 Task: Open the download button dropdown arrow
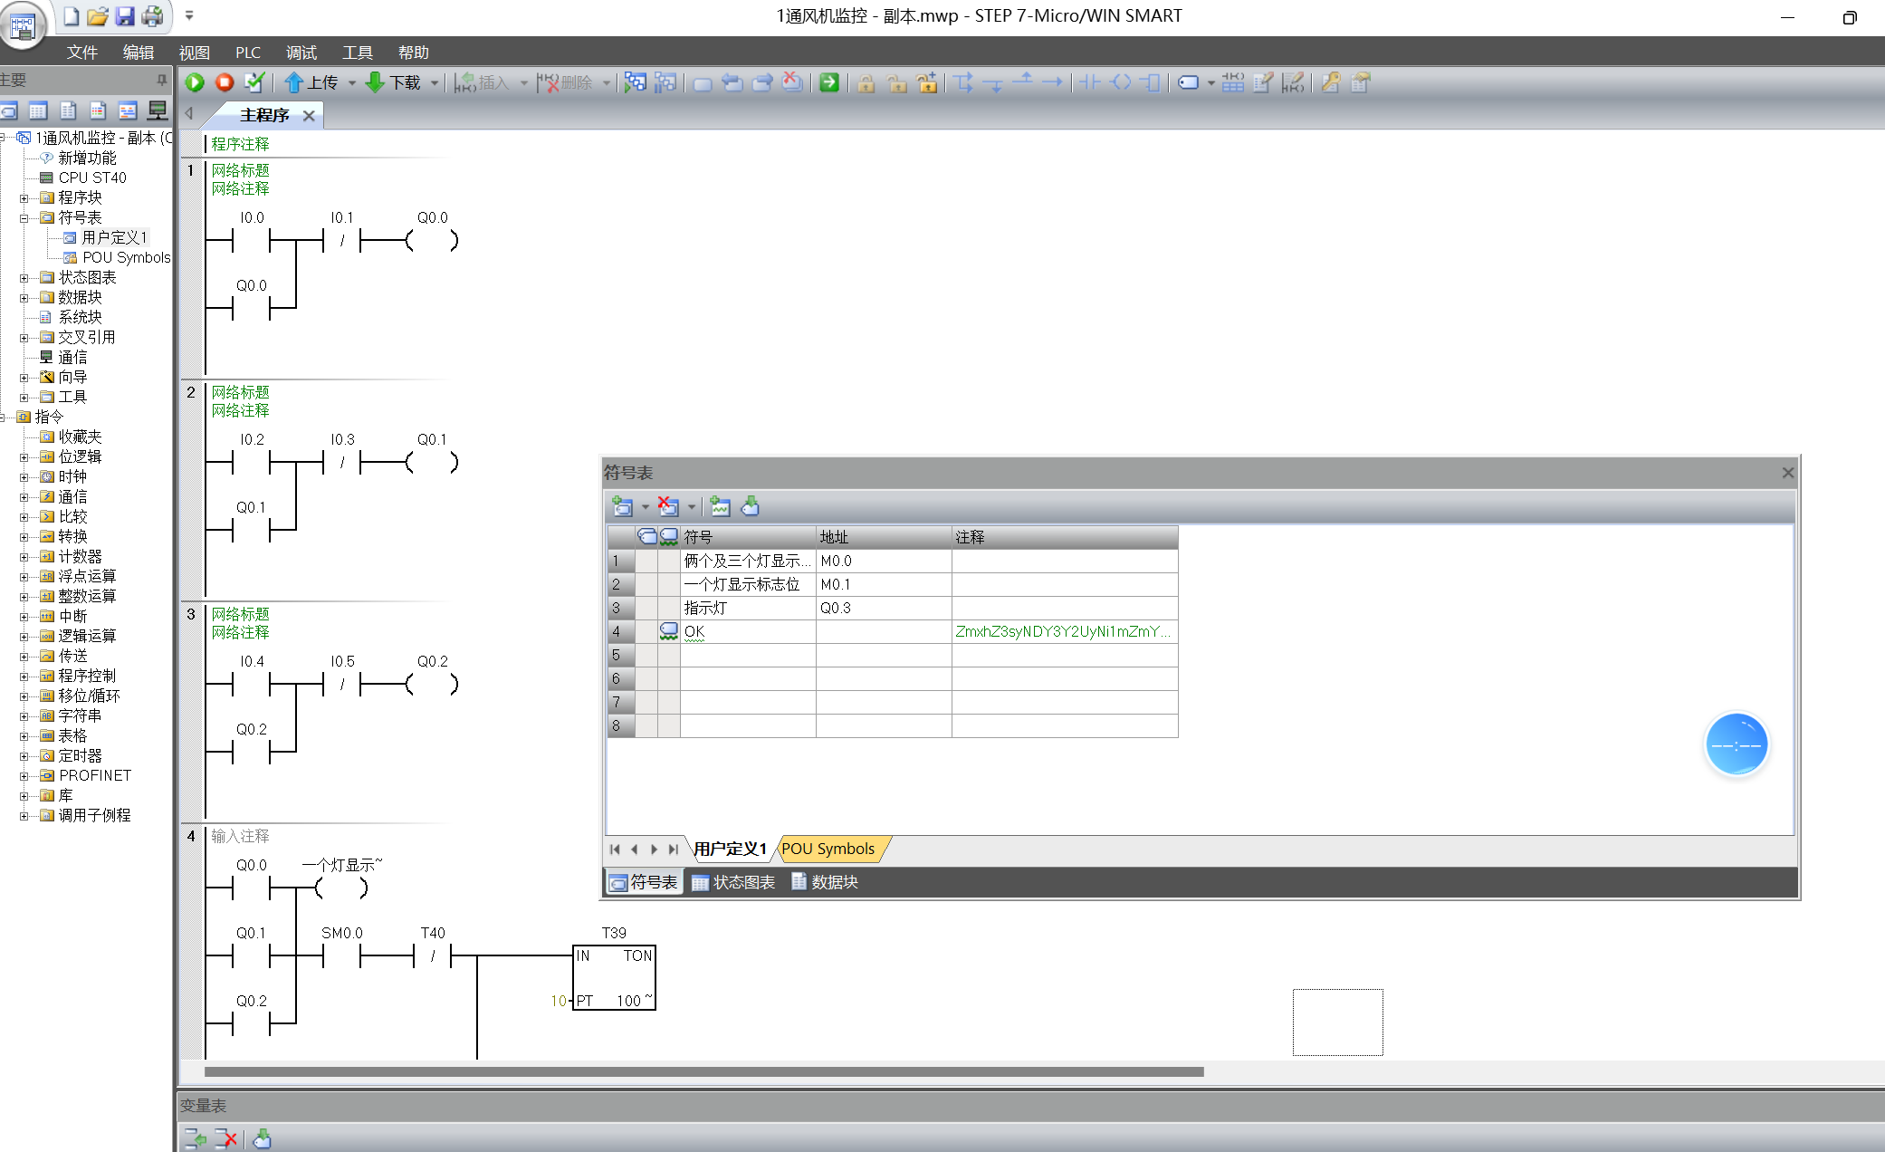click(x=435, y=82)
